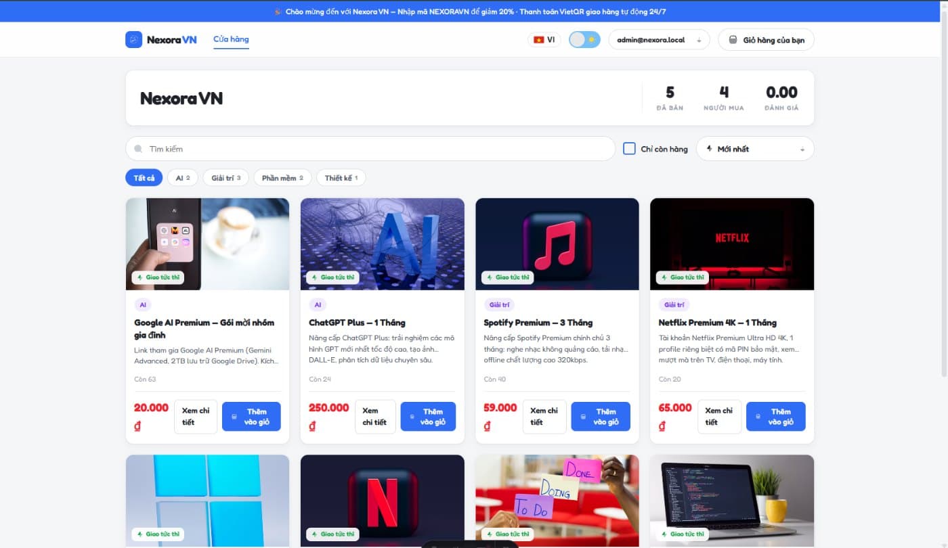Viewport: 948px width, 548px height.
Task: Click the page vertical scrollbar
Action: (x=944, y=195)
